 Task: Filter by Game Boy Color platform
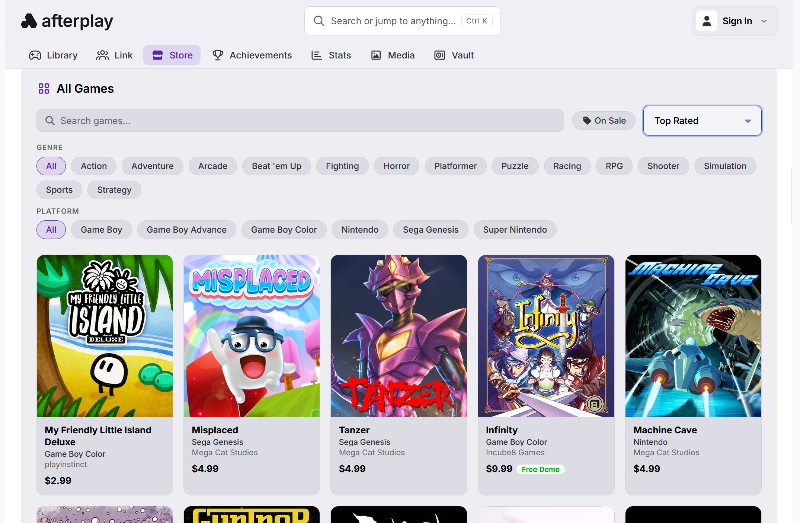(284, 230)
